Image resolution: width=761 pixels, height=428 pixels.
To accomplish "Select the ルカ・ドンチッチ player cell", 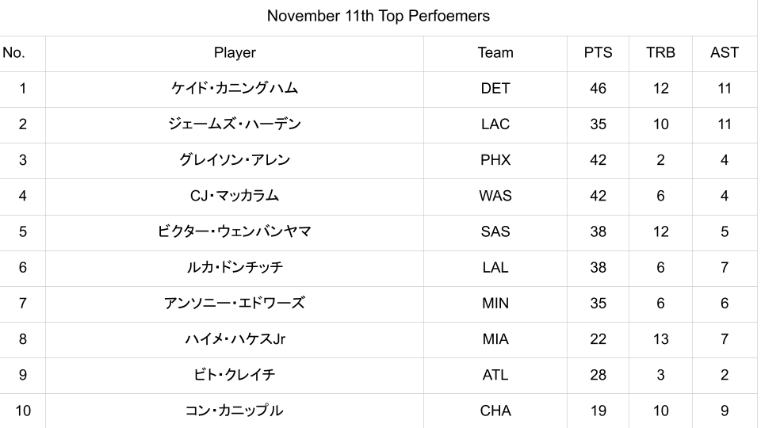I will tap(235, 268).
